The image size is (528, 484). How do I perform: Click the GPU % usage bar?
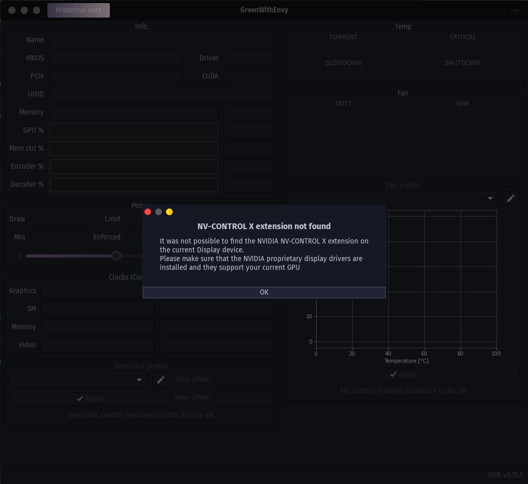click(x=134, y=131)
